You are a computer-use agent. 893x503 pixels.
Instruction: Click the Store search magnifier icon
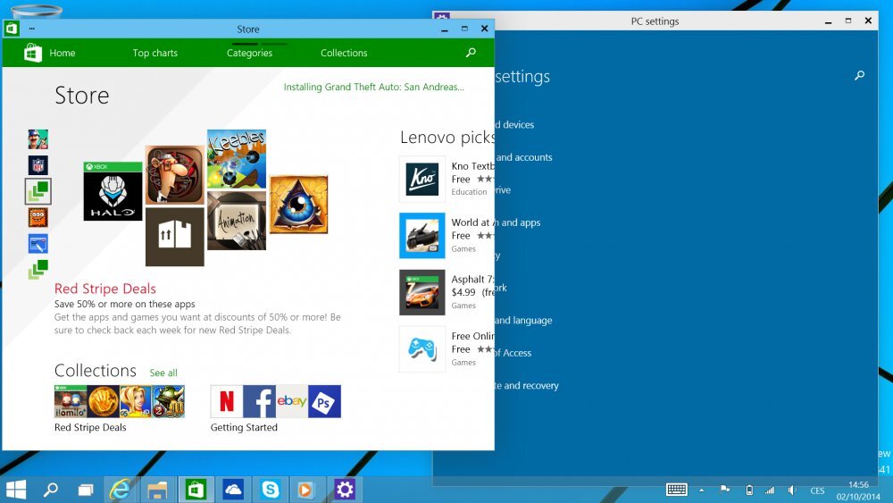click(x=471, y=53)
